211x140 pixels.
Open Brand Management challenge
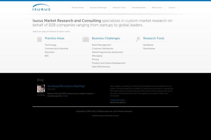(102, 45)
